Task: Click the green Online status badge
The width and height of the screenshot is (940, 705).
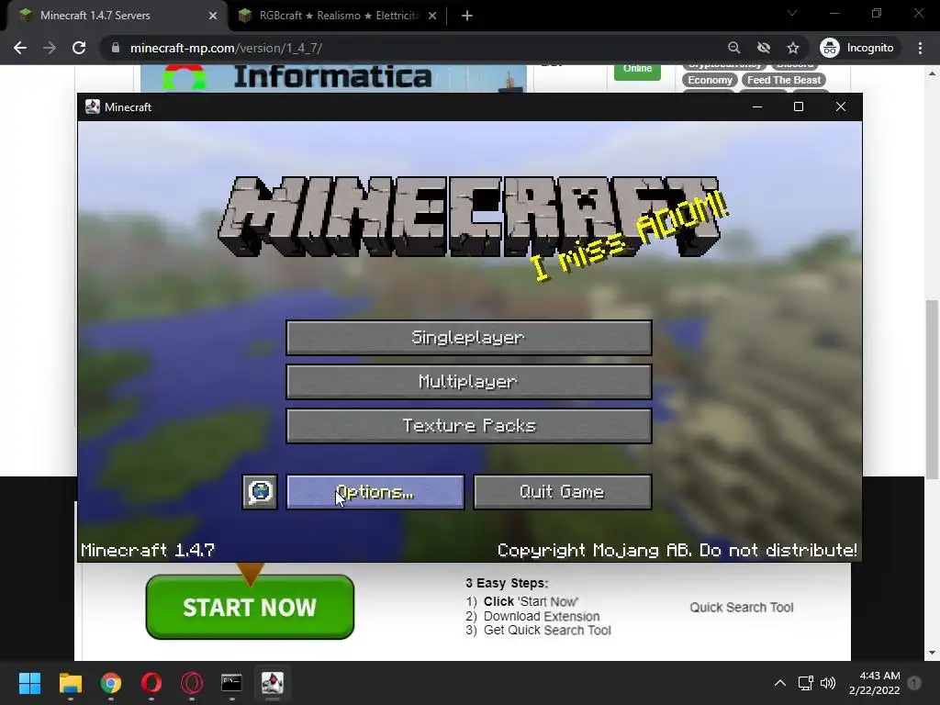Action: pos(637,72)
